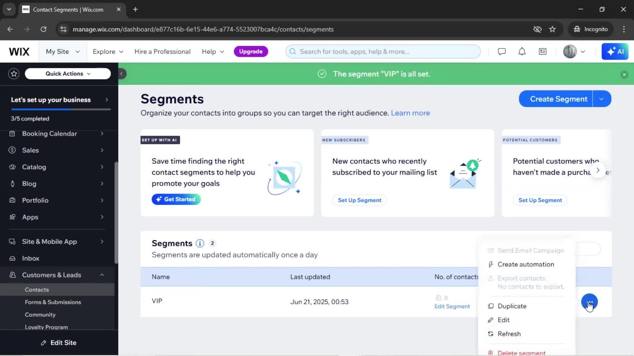Click the site information icon in address bar
The width and height of the screenshot is (634, 356).
(x=63, y=29)
